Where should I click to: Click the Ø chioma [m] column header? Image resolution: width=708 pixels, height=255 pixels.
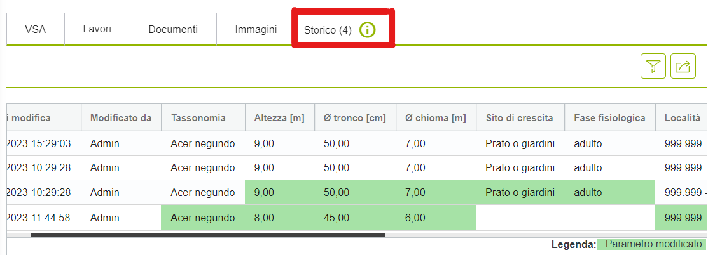click(436, 118)
